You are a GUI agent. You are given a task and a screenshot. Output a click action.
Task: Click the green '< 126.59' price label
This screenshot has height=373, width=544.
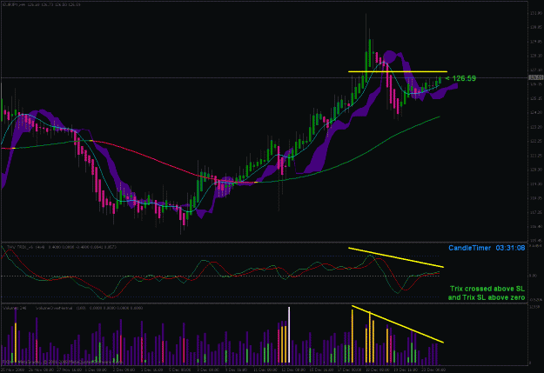[x=460, y=79]
